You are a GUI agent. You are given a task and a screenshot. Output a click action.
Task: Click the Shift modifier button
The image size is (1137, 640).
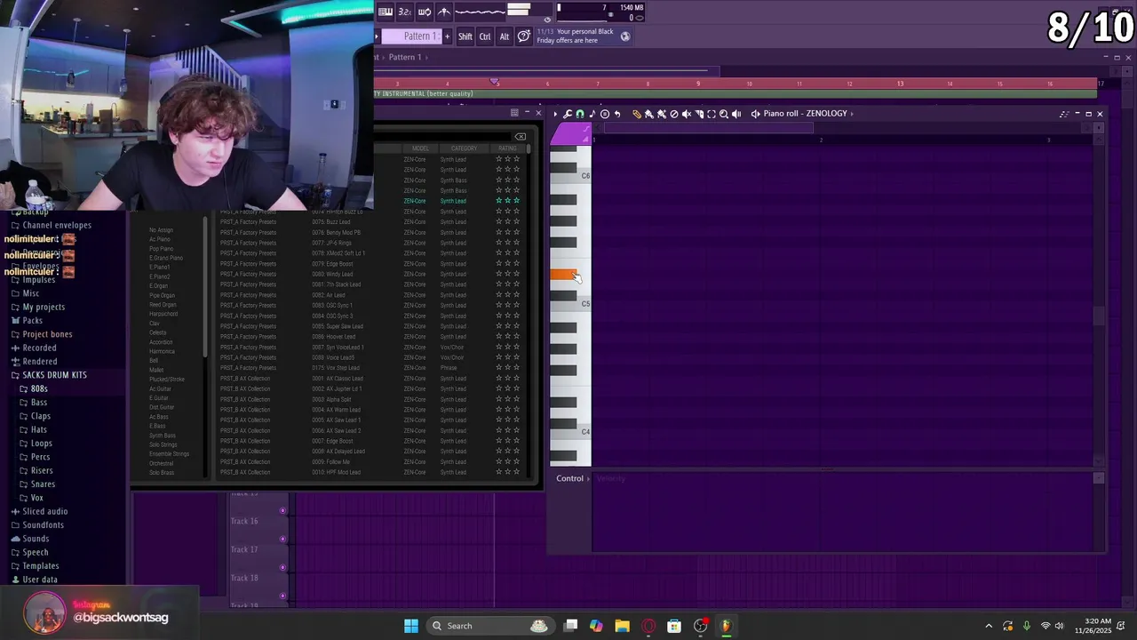click(x=465, y=36)
